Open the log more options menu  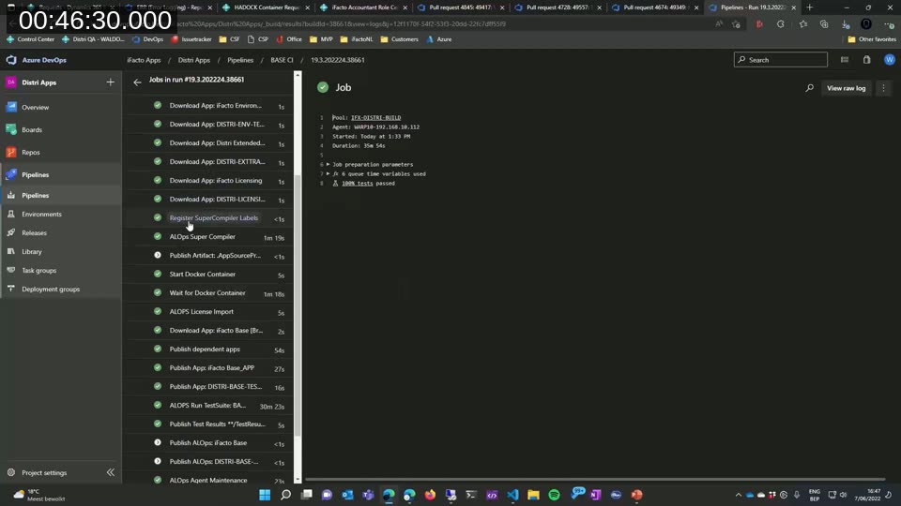(883, 88)
